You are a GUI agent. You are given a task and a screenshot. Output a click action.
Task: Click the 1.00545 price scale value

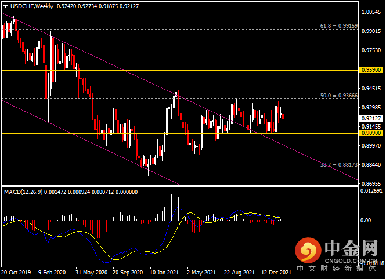point(371,12)
